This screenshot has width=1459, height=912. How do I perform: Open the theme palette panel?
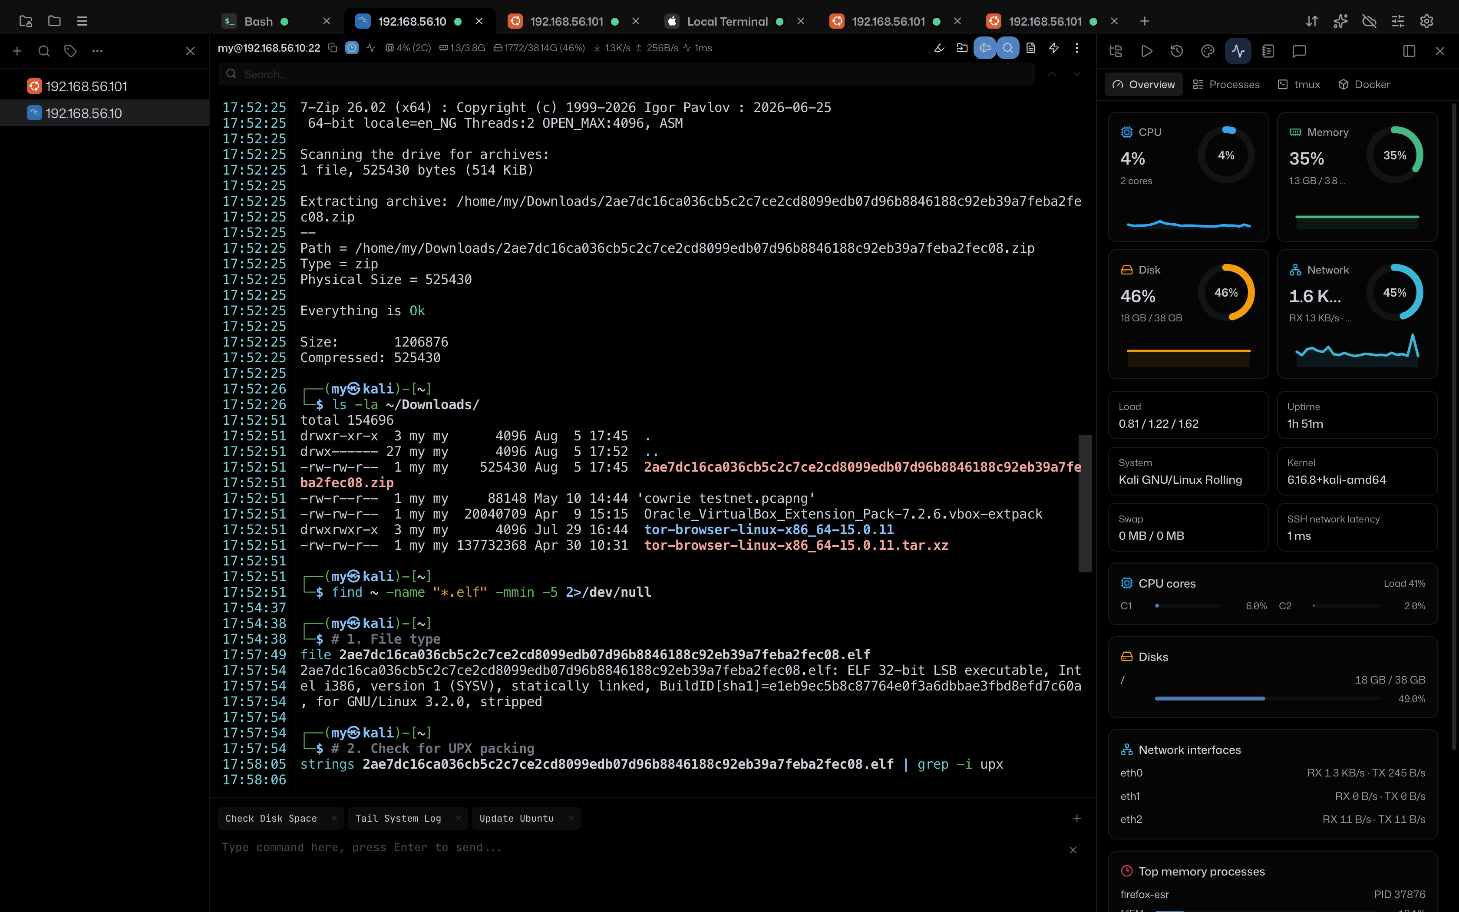coord(1208,51)
